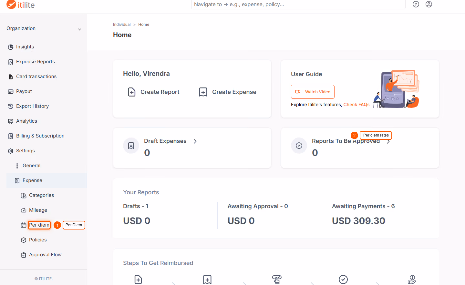465x285 pixels.
Task: Click the itilite logo icon
Action: (11, 5)
